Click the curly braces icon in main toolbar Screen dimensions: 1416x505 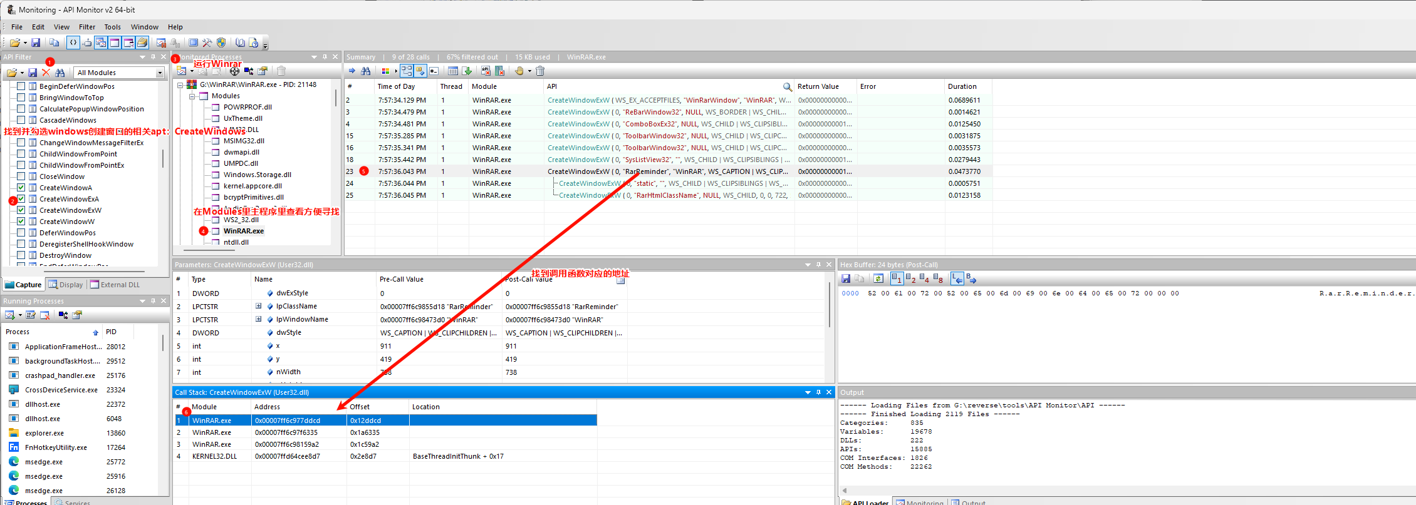point(73,43)
